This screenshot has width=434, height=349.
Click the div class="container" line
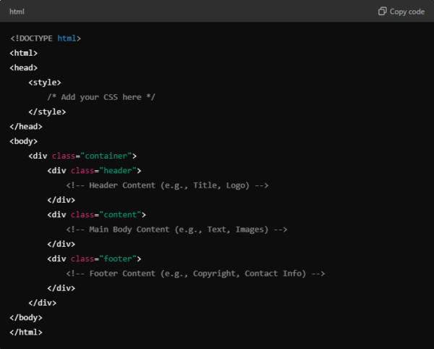tap(82, 156)
